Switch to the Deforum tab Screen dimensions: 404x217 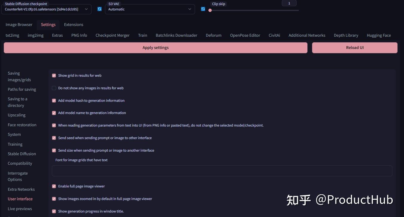click(x=213, y=35)
